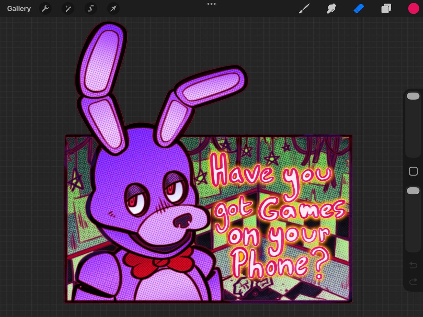This screenshot has height=317, width=423.
Task: Open the pink color picker swatch
Action: (413, 8)
